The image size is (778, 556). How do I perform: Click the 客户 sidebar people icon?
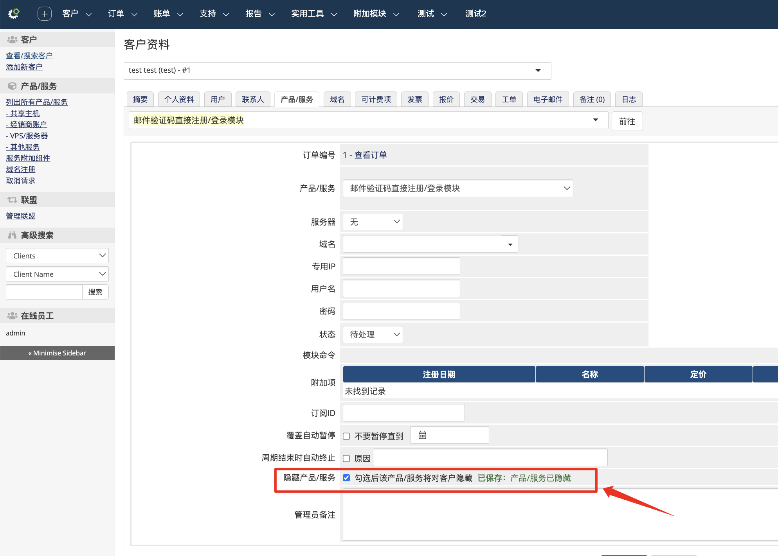(12, 39)
